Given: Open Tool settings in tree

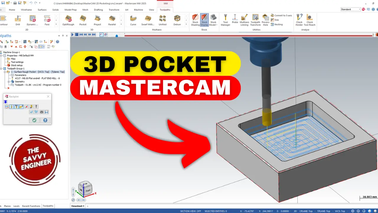Looking at the screenshot, I should [17, 62].
